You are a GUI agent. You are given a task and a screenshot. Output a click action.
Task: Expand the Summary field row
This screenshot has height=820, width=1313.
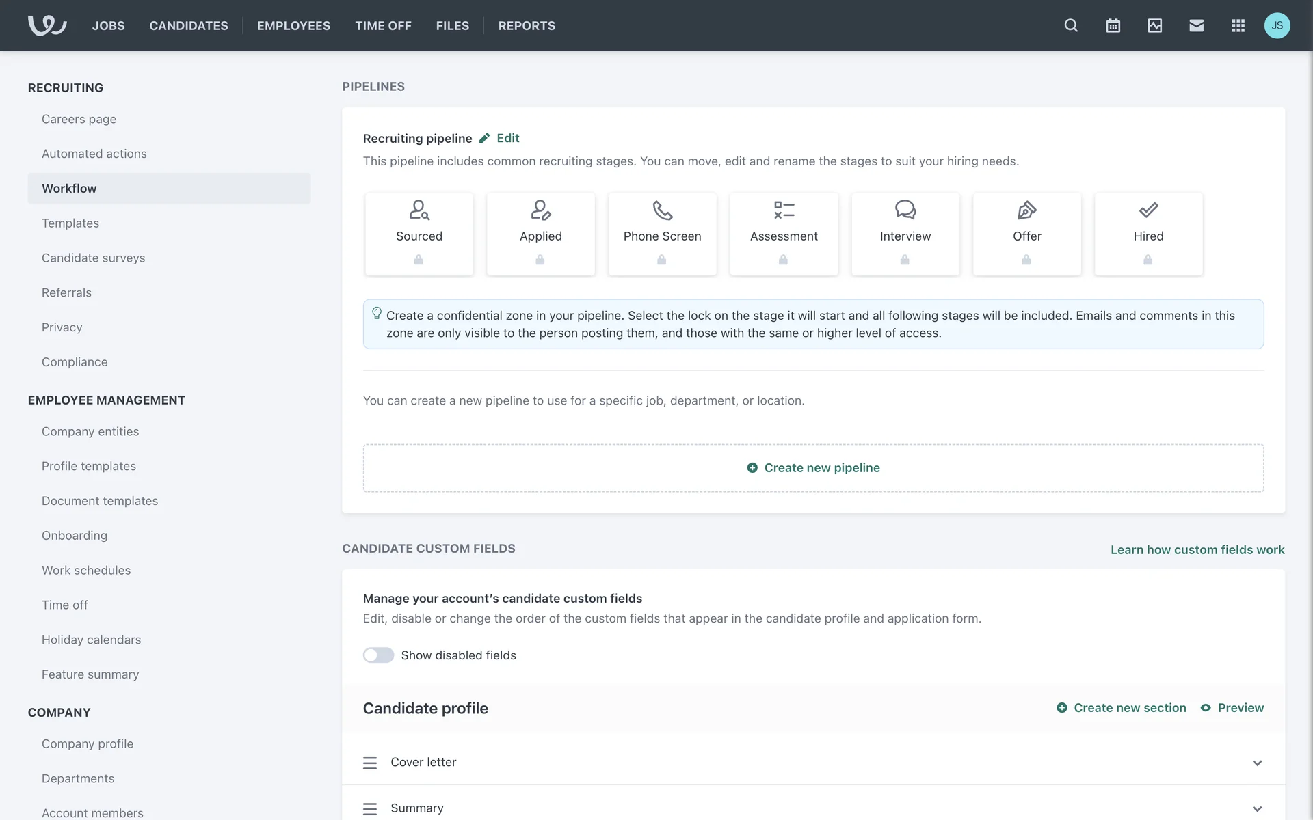point(1257,808)
